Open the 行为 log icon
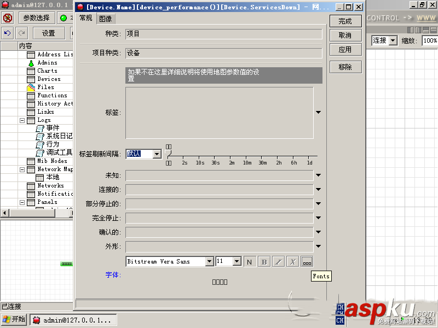Image resolution: width=438 pixels, height=328 pixels. point(40,145)
